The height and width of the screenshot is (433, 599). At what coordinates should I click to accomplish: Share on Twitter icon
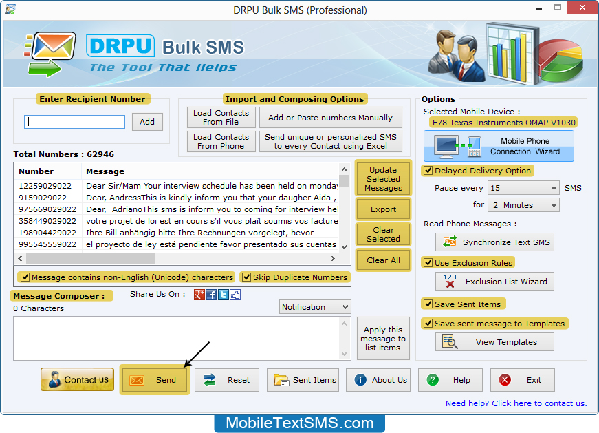223,295
